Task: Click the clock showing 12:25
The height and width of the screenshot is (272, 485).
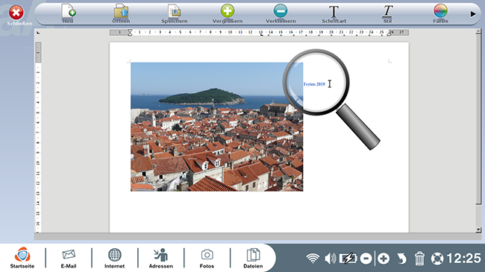Action: [x=463, y=259]
